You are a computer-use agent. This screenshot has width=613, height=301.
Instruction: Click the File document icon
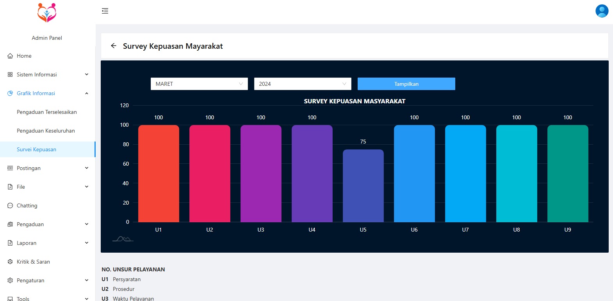10,187
